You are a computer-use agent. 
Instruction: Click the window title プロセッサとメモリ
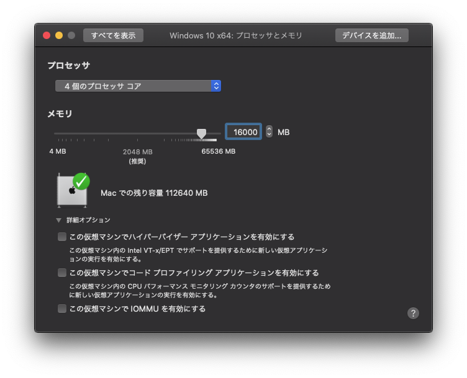tap(236, 35)
